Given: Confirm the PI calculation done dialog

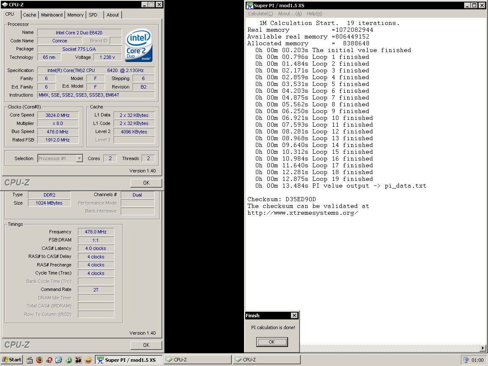Looking at the screenshot, I should coord(272,342).
